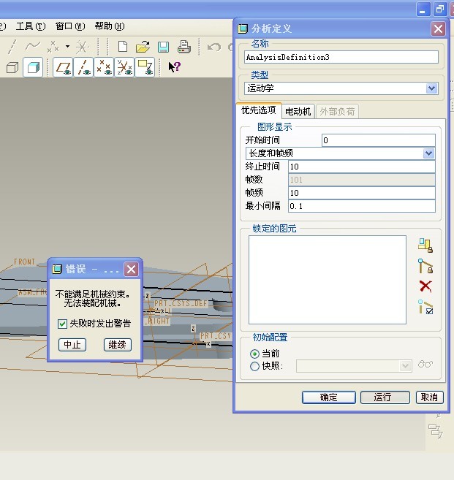Click 中止 button in error dialog

72,345
